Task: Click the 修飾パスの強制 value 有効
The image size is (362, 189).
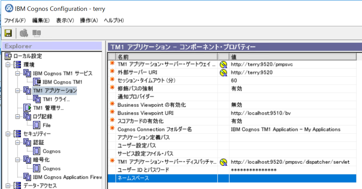Action: coord(236,89)
